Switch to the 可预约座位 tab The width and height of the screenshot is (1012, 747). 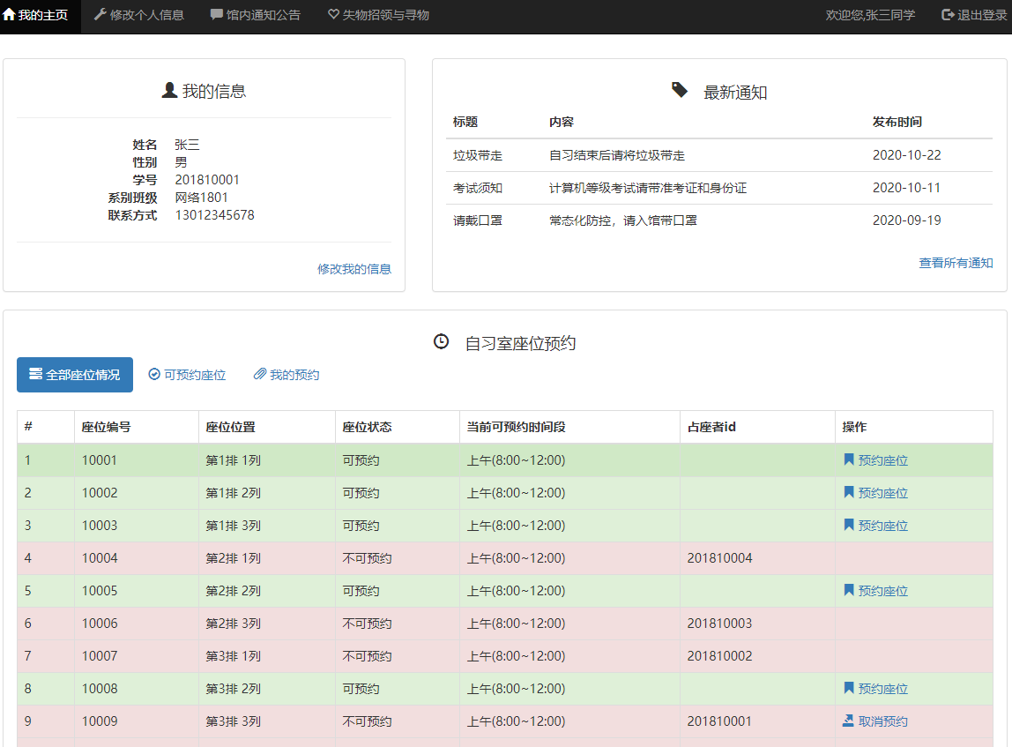point(187,375)
